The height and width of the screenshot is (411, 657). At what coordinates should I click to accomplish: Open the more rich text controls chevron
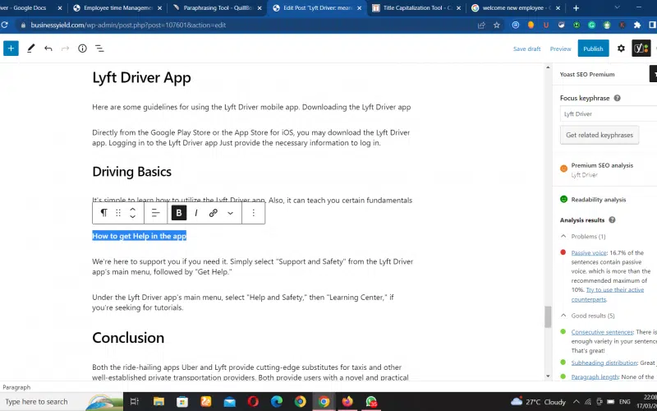click(x=230, y=213)
